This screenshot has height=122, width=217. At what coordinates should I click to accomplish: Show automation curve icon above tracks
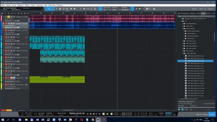pos(12,14)
